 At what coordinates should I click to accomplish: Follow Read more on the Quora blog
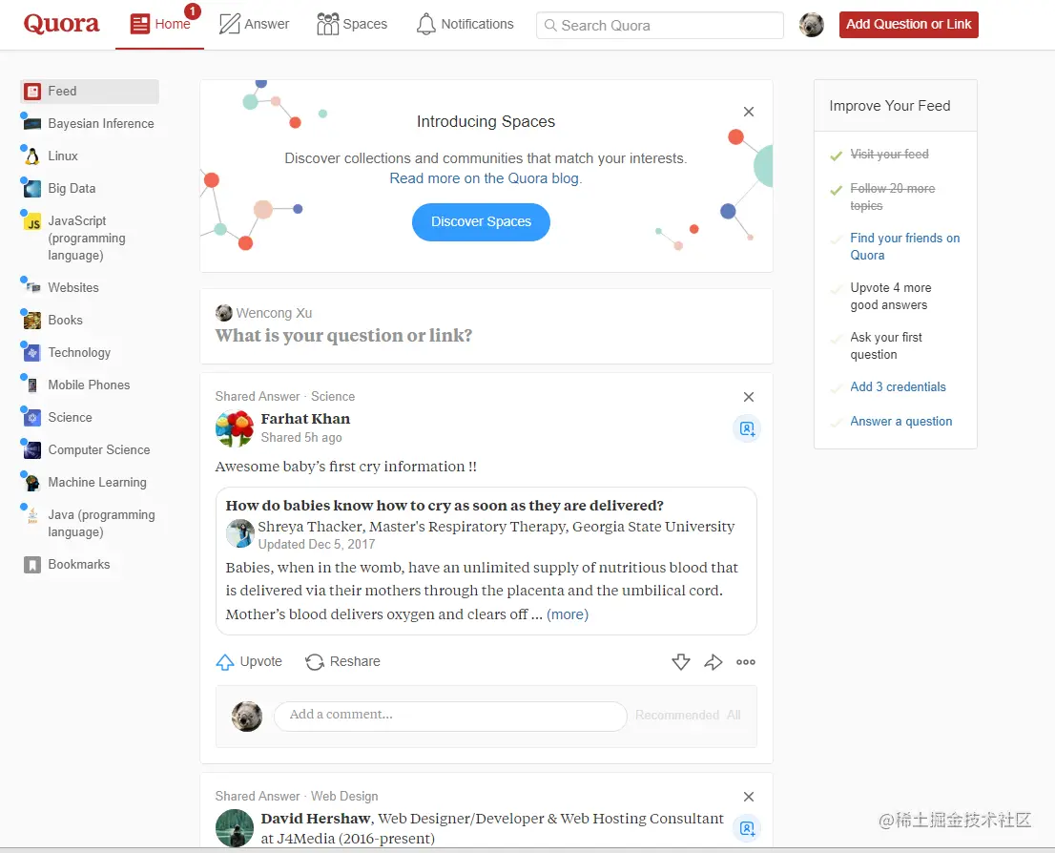486,178
